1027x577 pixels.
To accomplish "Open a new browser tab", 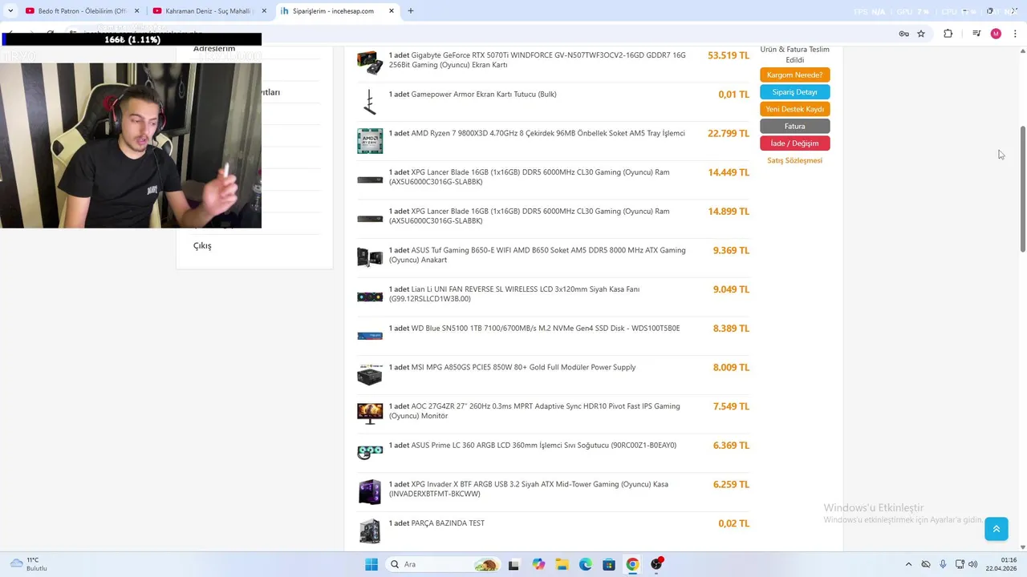I will click(411, 11).
